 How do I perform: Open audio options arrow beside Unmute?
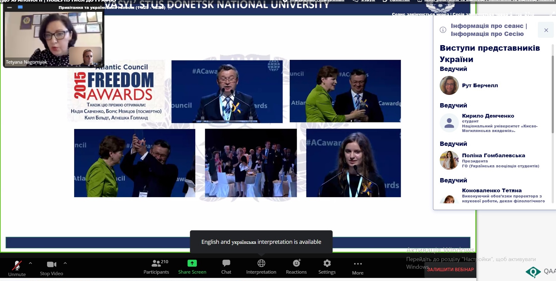[30, 263]
